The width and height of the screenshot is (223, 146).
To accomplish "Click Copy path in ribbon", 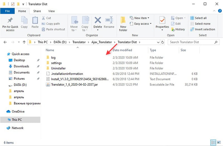I will coord(51,24).
